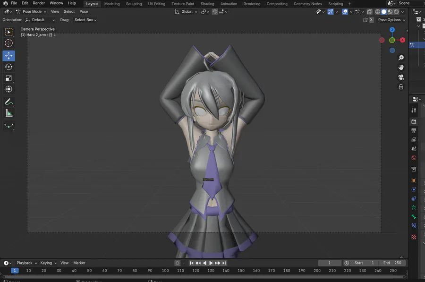
Task: Click the End frame 250 field
Action: pyautogui.click(x=392, y=263)
